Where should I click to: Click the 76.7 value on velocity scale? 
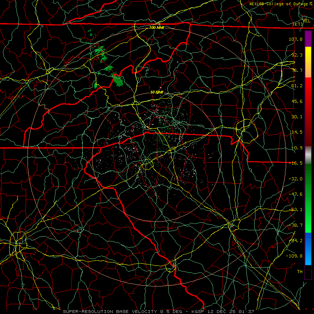pos(297,70)
